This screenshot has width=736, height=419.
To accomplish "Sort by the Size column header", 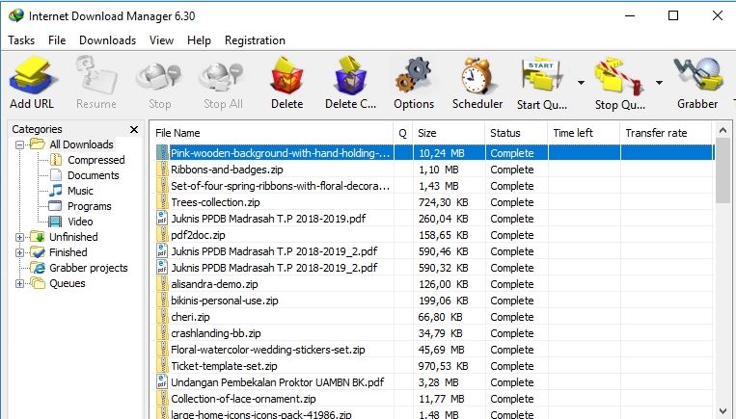I will (x=449, y=133).
